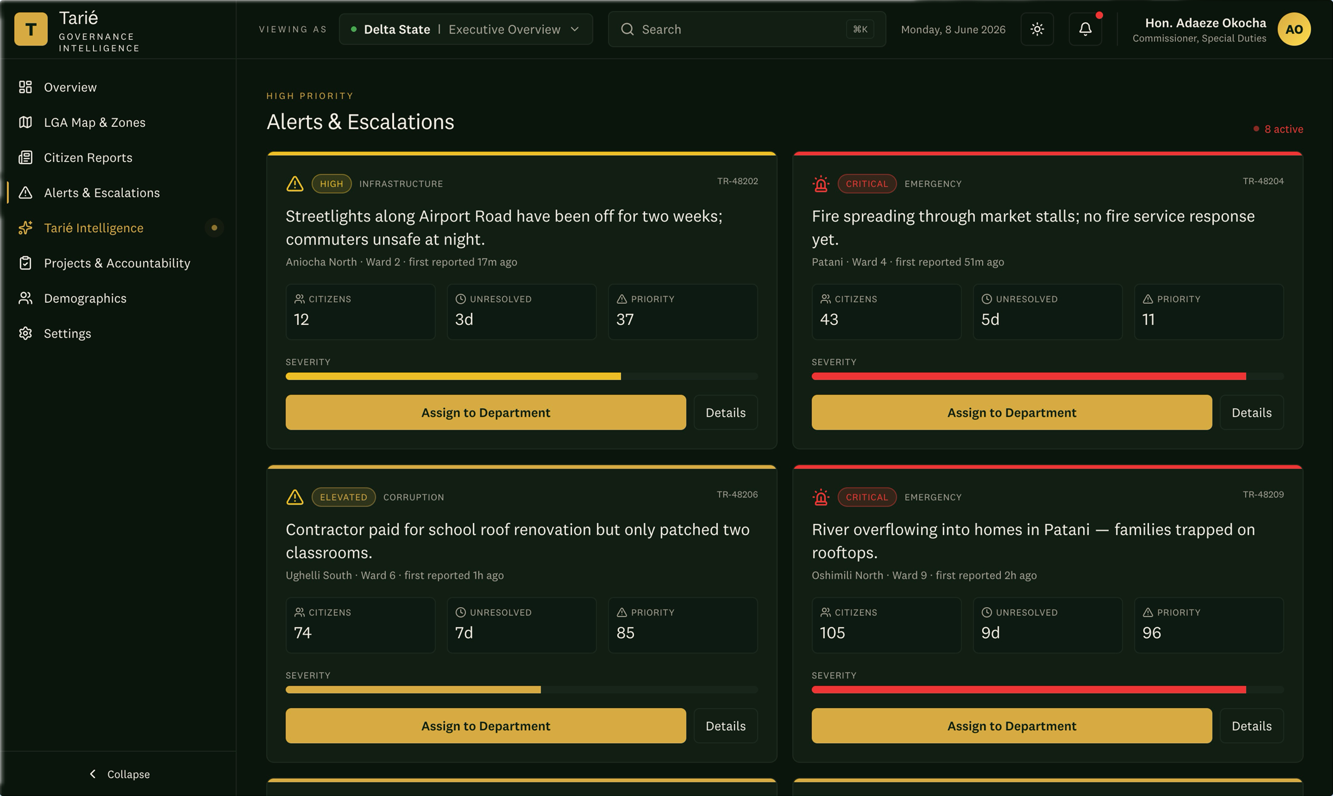
Task: Collapse the sidebar
Action: [x=119, y=774]
